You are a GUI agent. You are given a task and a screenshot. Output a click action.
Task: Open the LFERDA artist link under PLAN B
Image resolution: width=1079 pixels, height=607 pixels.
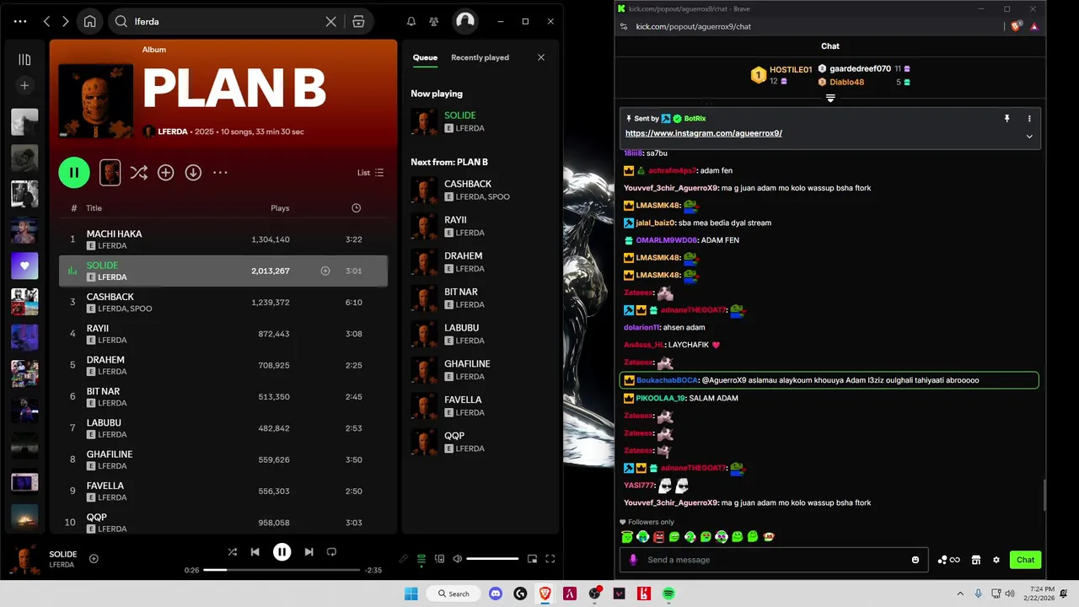point(173,132)
